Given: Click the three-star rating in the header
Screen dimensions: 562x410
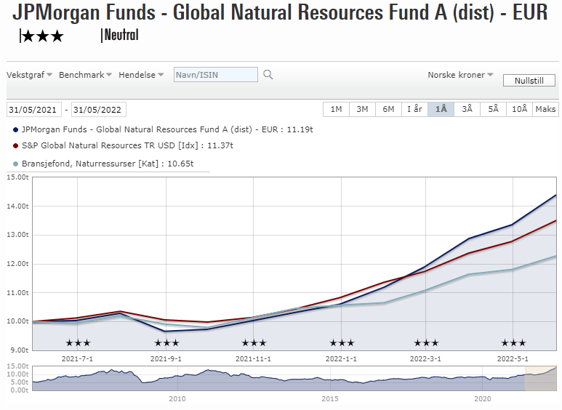Looking at the screenshot, I should (42, 36).
